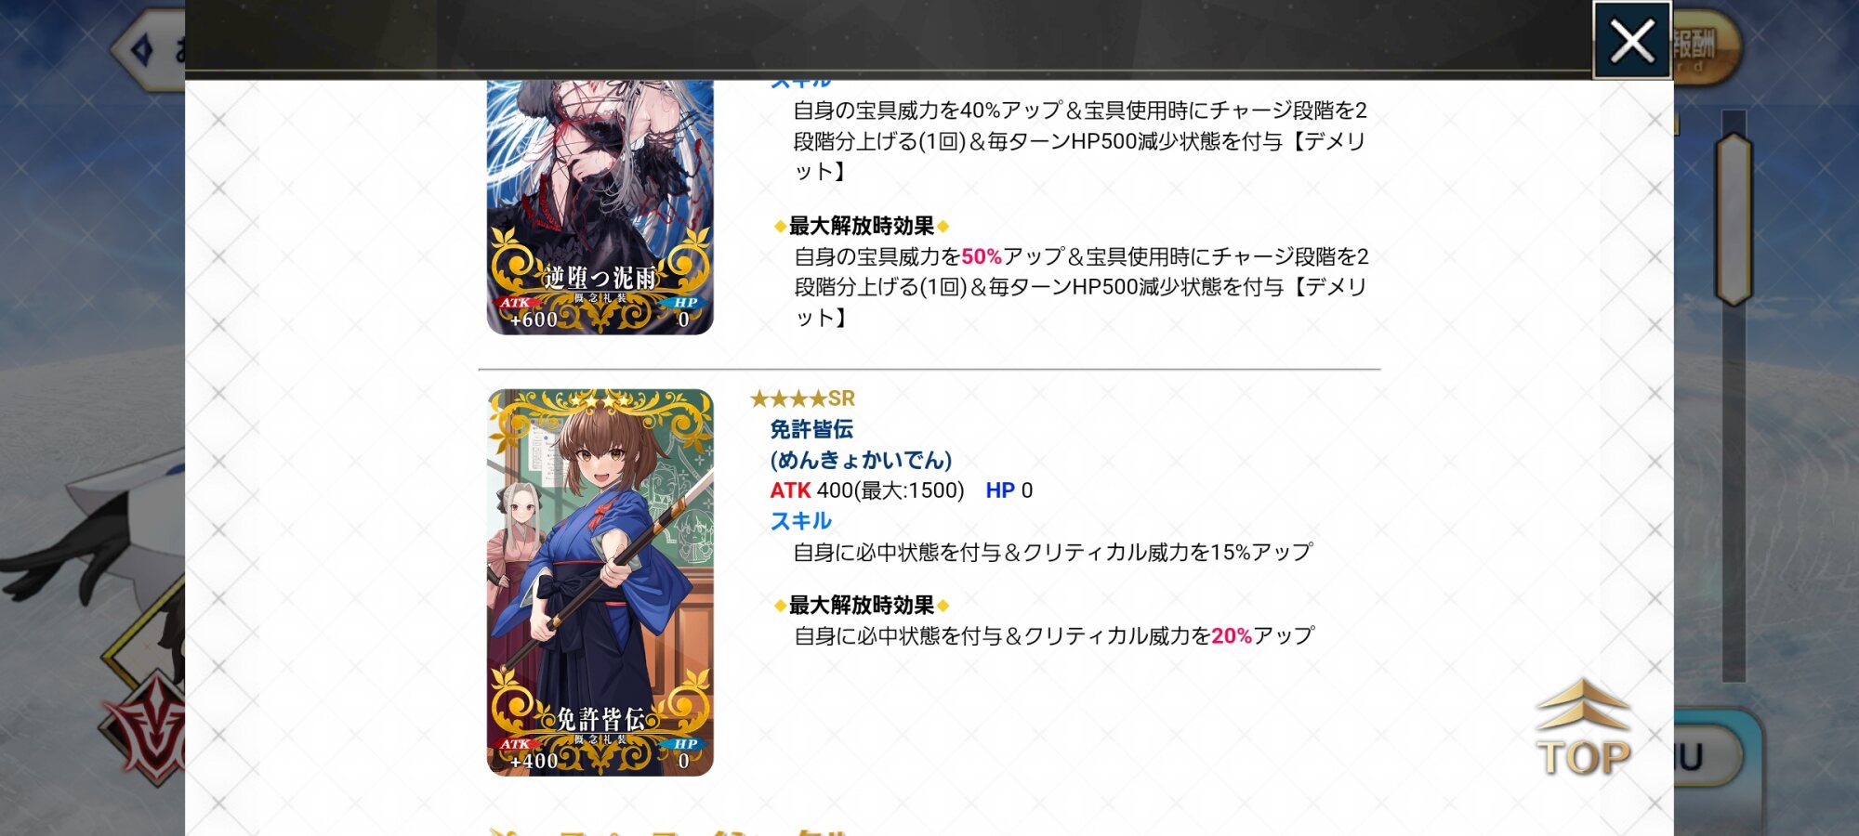Click the scrollbar track below the thumb
The height and width of the screenshot is (836, 1859).
1734,494
